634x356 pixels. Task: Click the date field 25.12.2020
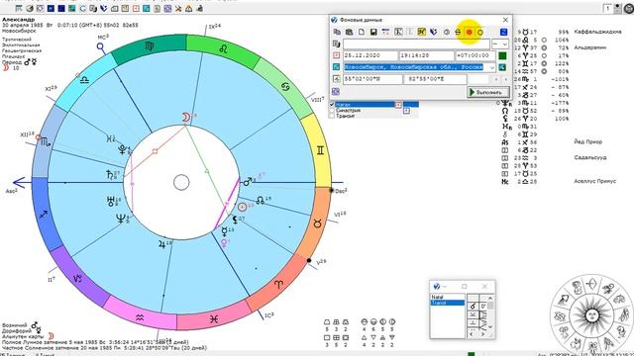[370, 55]
